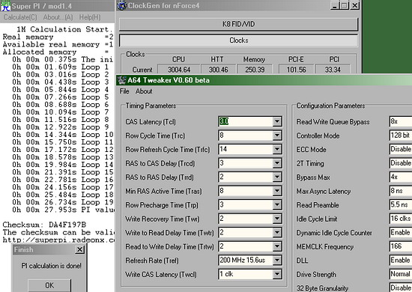412x292 pixels.
Task: Click the Memory current clock value 250.39
Action: (255, 70)
